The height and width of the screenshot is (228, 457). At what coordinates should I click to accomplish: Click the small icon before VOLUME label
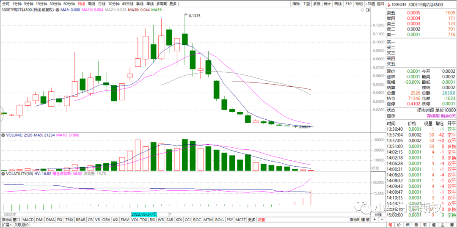[x=2, y=135]
